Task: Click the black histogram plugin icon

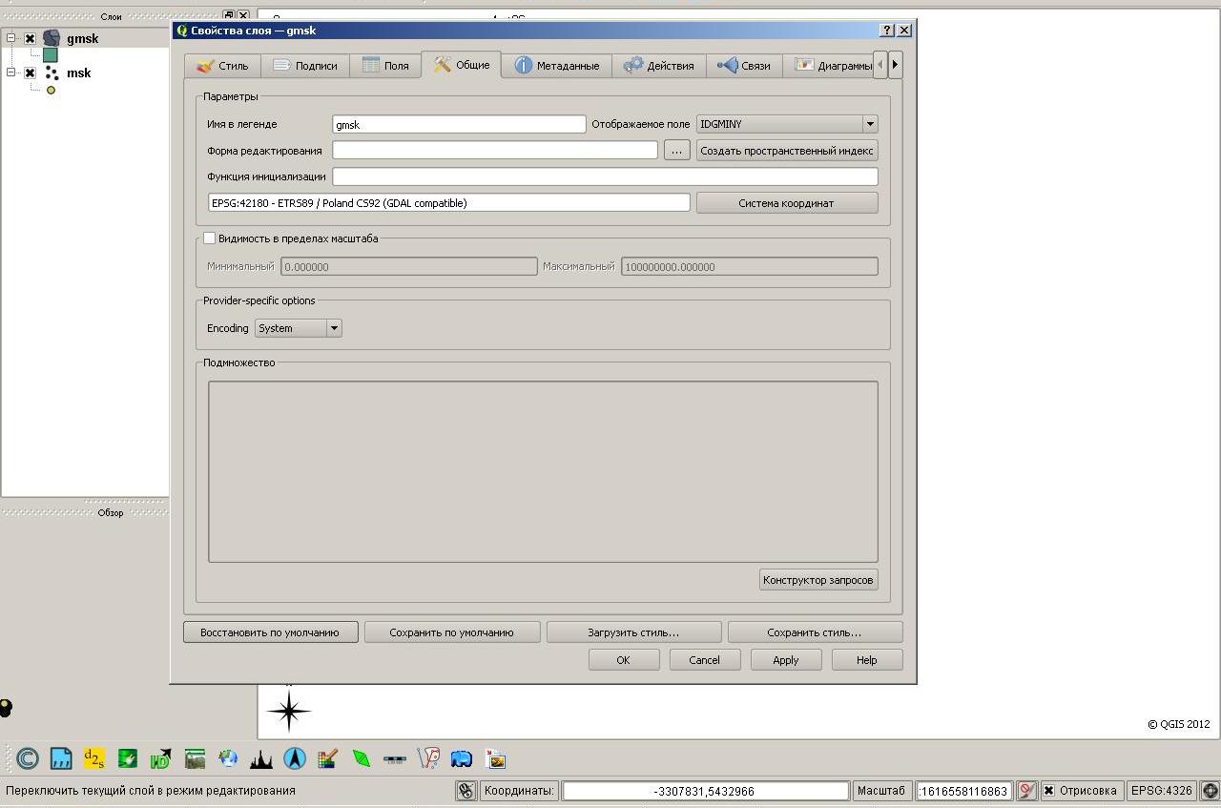Action: [261, 758]
